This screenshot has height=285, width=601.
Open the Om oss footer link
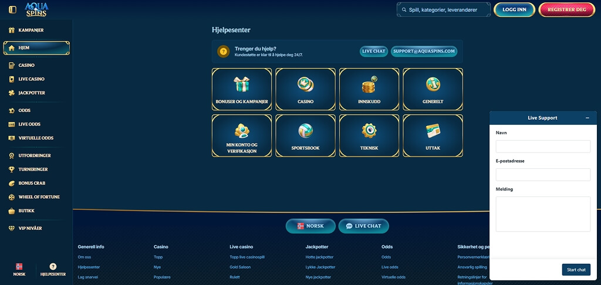(85, 257)
